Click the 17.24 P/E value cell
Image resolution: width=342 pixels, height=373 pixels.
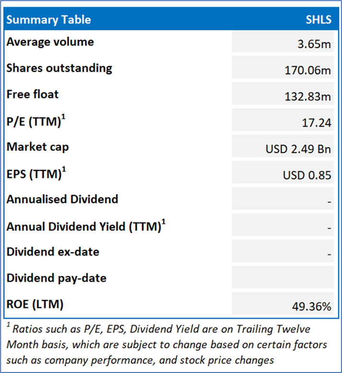[x=317, y=123]
